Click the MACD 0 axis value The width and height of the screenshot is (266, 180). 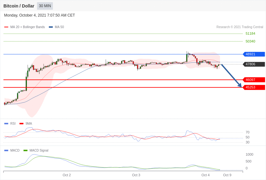[247, 168]
